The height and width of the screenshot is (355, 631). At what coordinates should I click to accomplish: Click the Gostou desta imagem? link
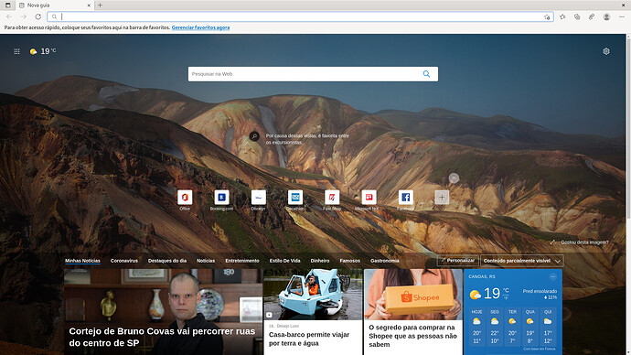[584, 242]
